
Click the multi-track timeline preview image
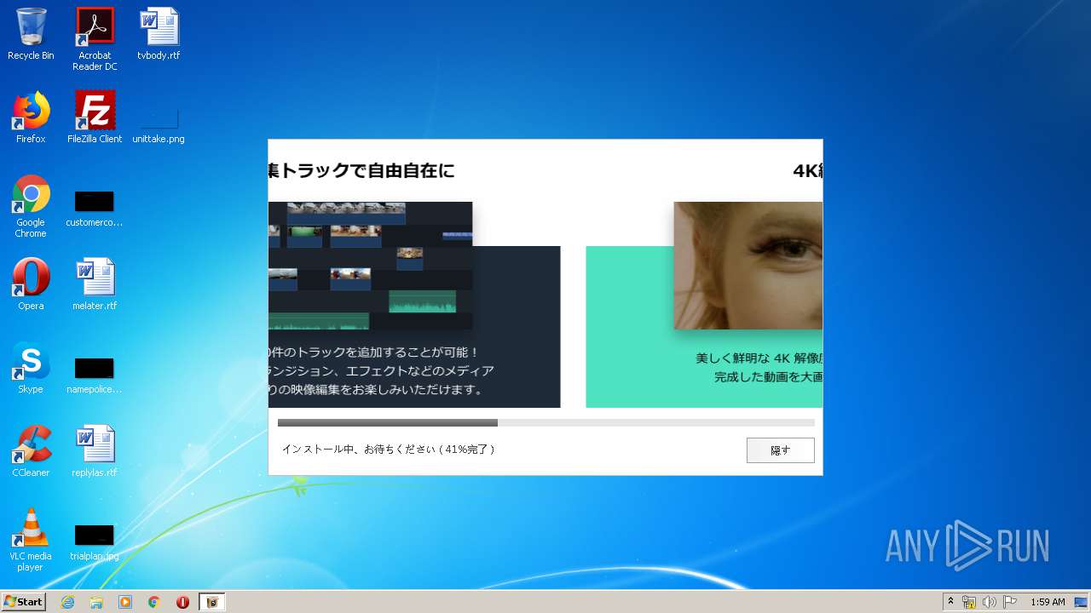click(x=371, y=266)
